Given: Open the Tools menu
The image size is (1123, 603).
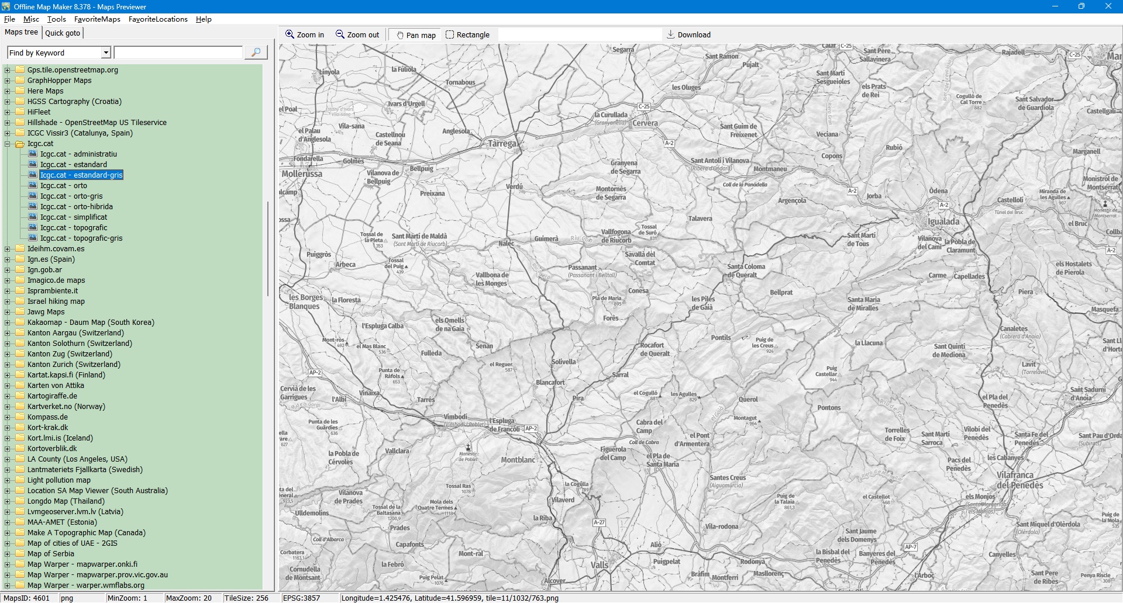Looking at the screenshot, I should click(x=56, y=19).
